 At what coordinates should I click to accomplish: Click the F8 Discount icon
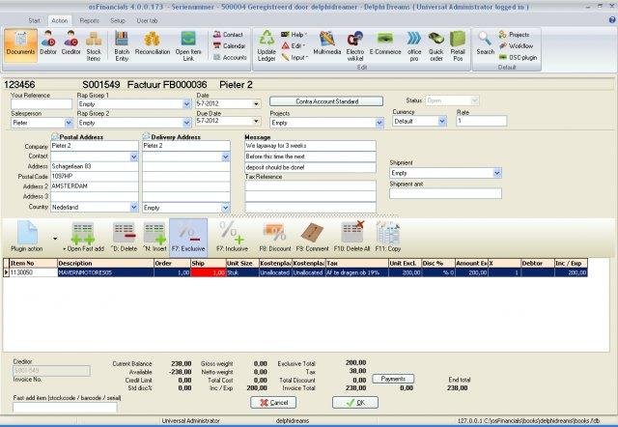click(274, 237)
